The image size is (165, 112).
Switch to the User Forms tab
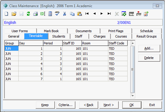pos(20,31)
